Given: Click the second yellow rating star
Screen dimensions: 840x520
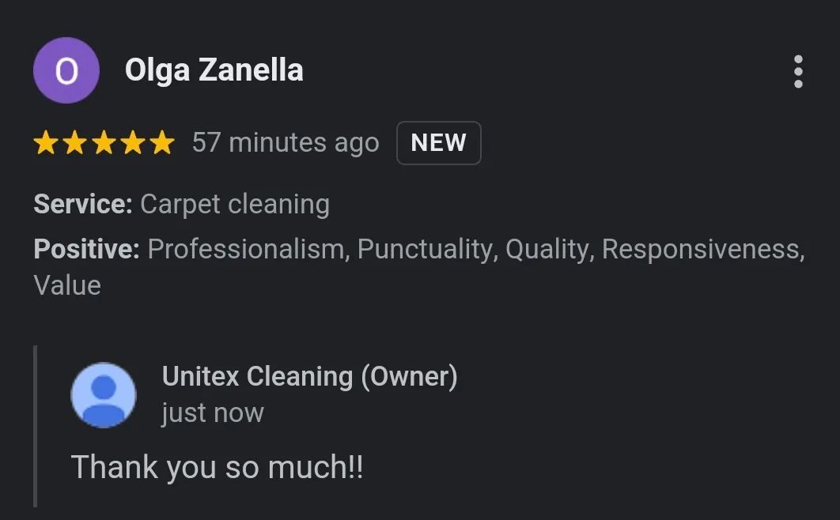Looking at the screenshot, I should click(x=75, y=143).
